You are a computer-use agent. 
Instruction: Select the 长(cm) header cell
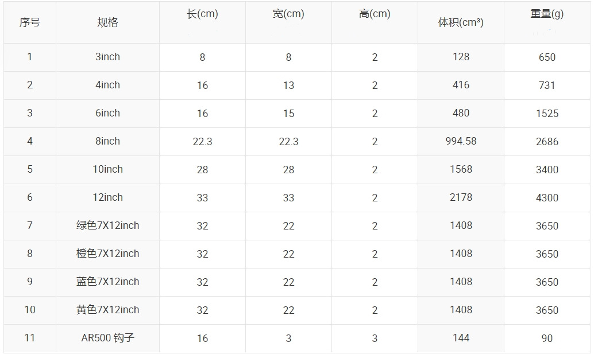(x=202, y=15)
